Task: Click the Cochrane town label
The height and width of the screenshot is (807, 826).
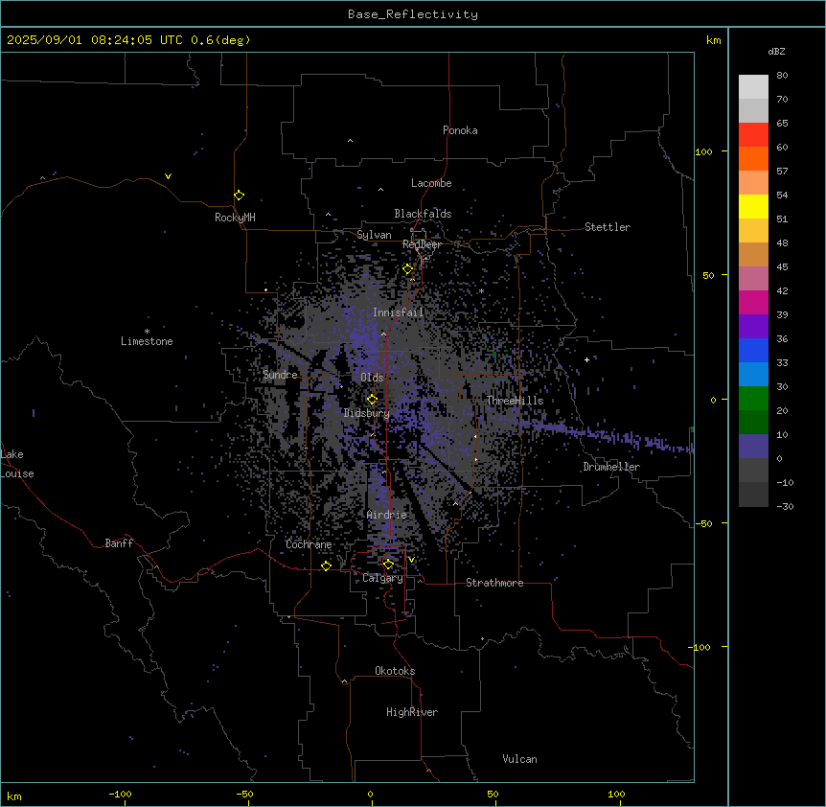Action: pyautogui.click(x=309, y=544)
